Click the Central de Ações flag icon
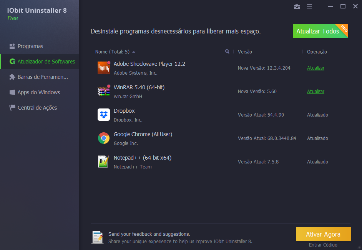 click(12, 108)
